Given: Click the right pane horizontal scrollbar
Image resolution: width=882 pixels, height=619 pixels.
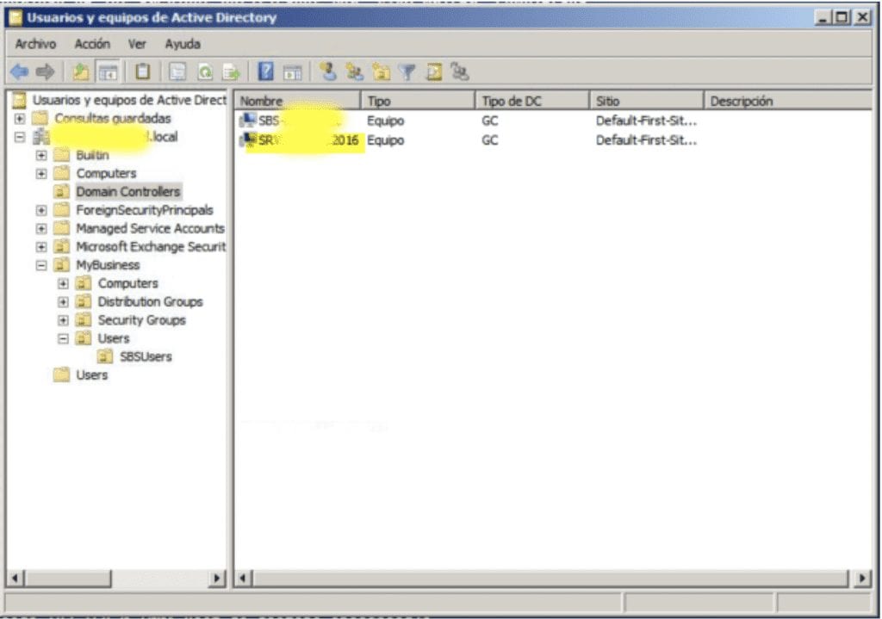Looking at the screenshot, I should pyautogui.click(x=551, y=578).
